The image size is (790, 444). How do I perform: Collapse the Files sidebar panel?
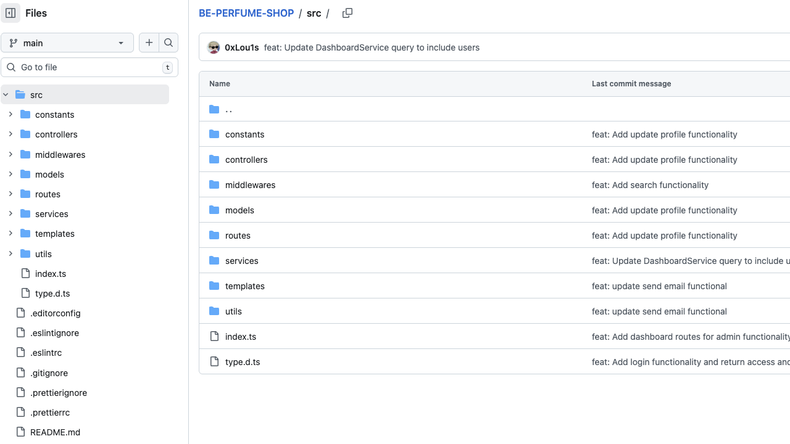(10, 13)
